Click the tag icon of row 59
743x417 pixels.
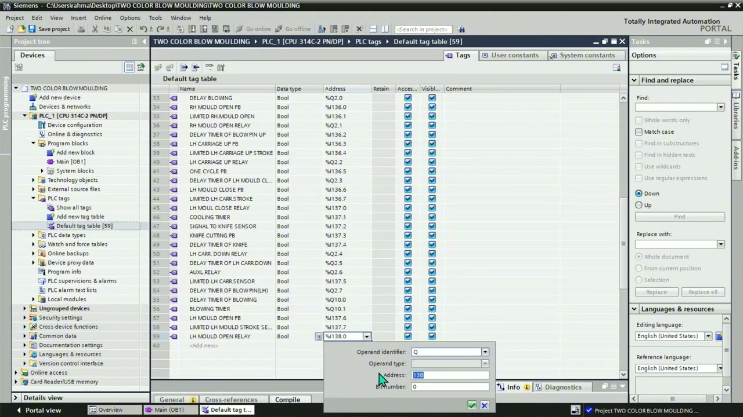[174, 336]
